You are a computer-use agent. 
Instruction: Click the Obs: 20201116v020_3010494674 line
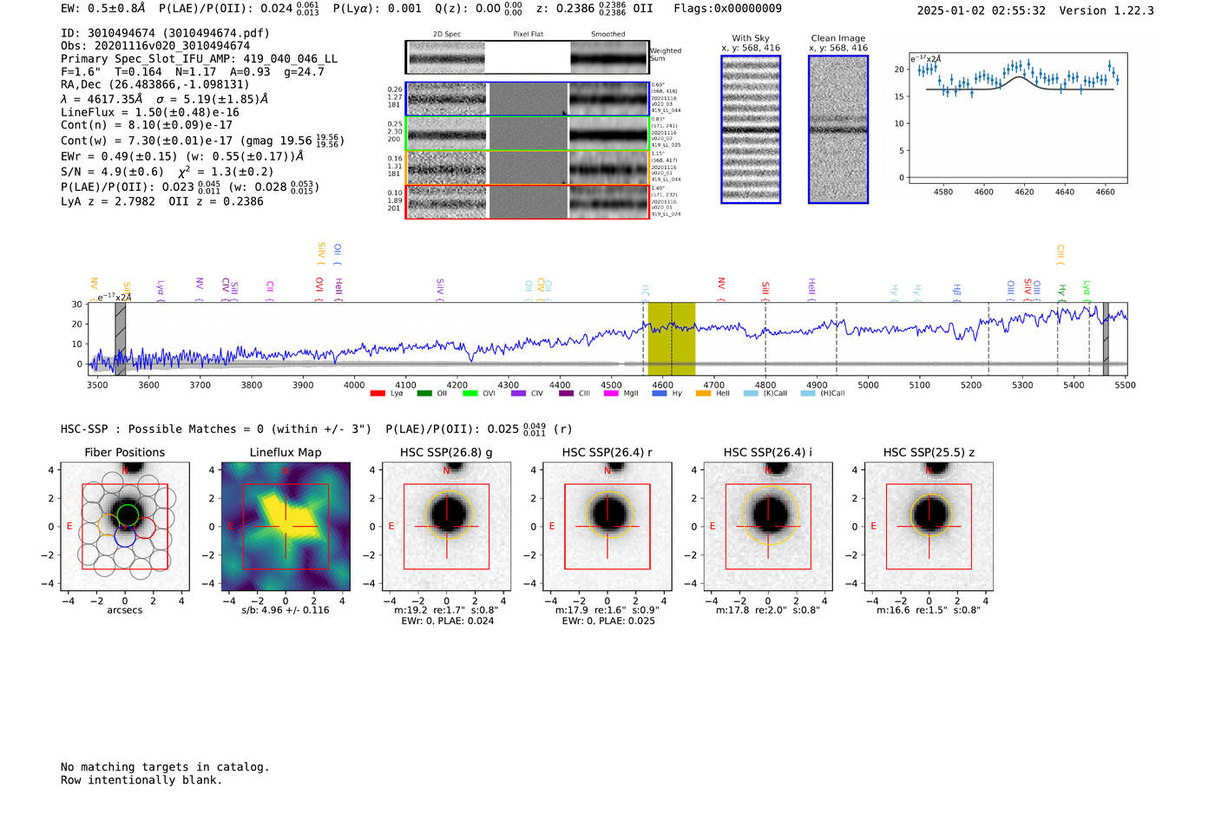(x=155, y=46)
